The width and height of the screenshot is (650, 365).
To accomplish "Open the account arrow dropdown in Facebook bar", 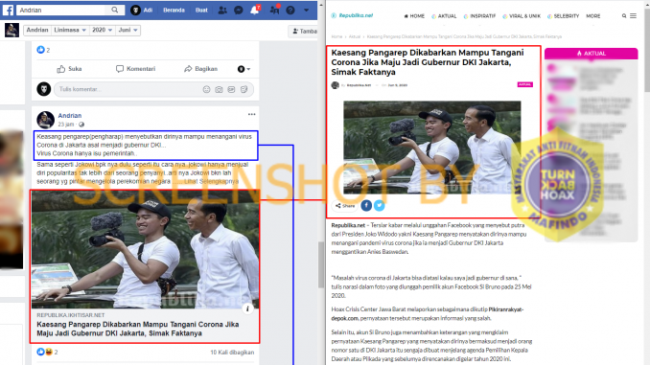I will [x=307, y=10].
